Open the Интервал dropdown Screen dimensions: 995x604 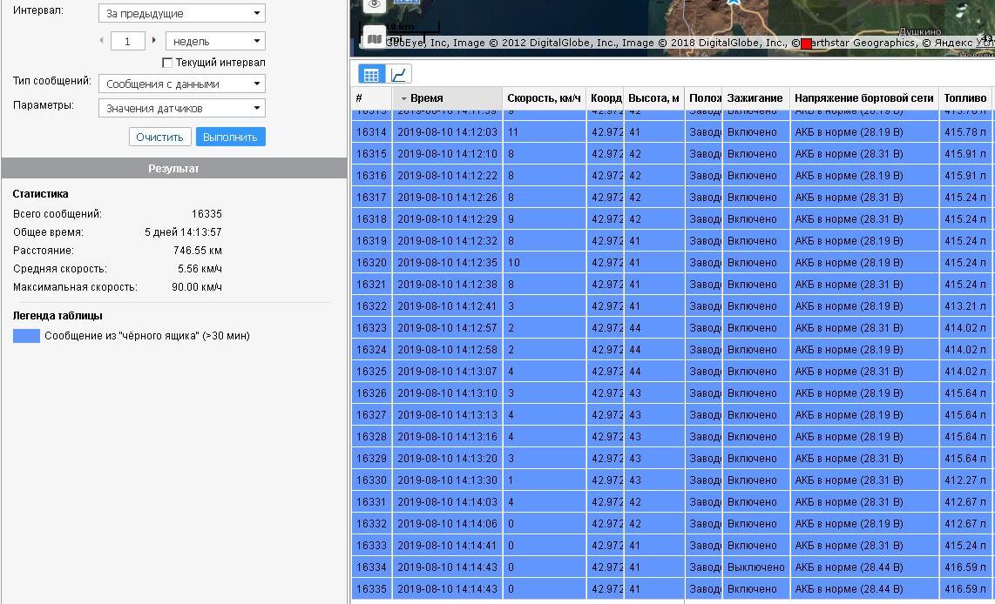pos(181,14)
